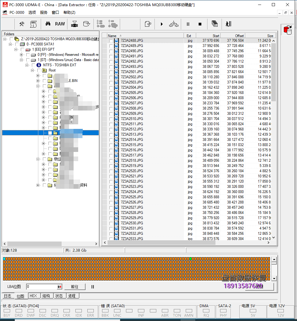Screen dimensions: 297x321
Task: Collapse the 1 [07] Basic data node
Action: click(21, 60)
